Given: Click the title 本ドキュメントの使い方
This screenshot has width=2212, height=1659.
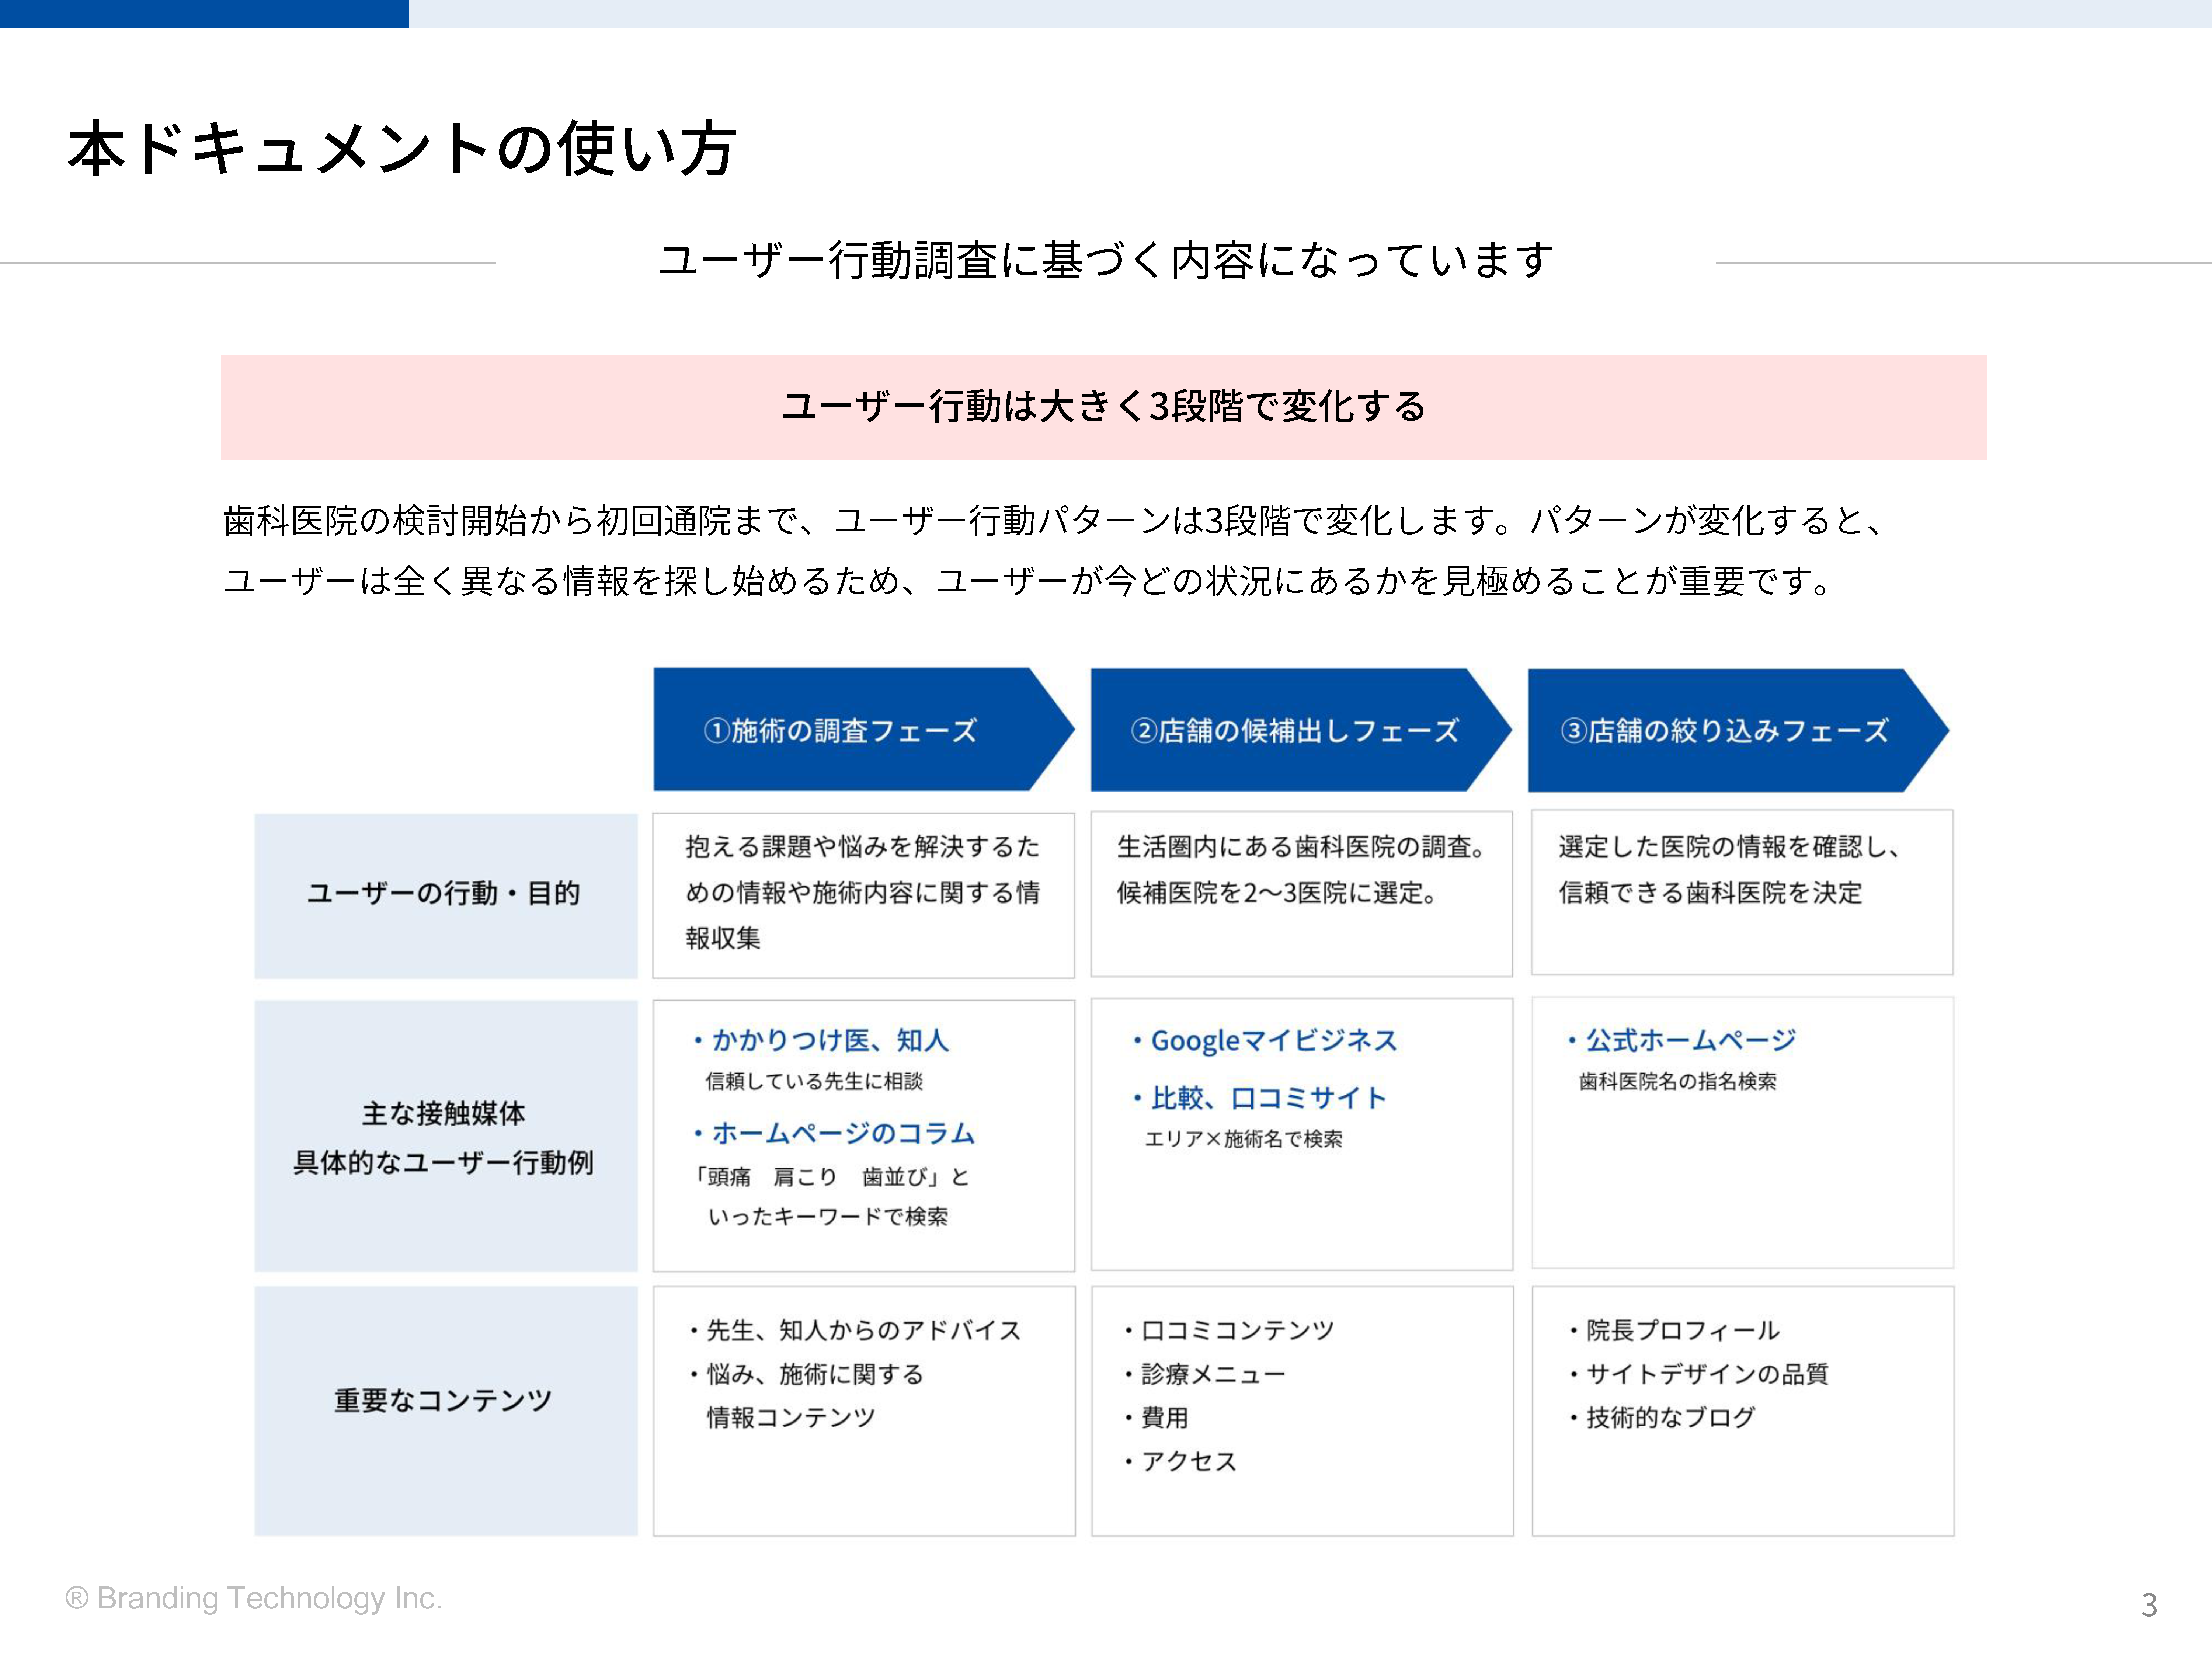Looking at the screenshot, I should (x=402, y=149).
